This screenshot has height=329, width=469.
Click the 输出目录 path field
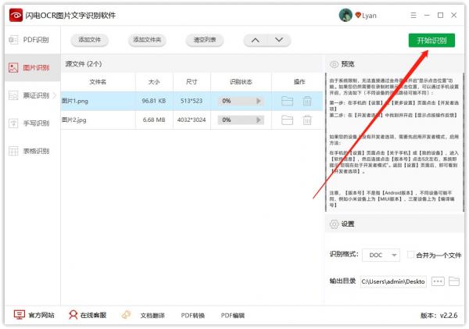pyautogui.click(x=393, y=281)
